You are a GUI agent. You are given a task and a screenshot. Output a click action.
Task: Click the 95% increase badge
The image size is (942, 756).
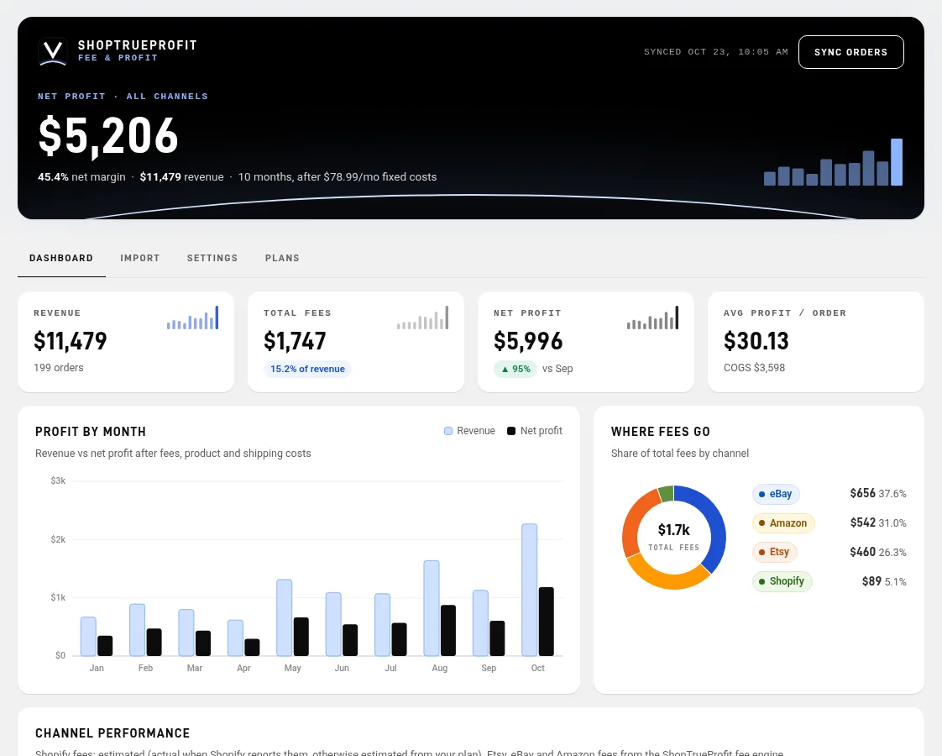(x=515, y=369)
